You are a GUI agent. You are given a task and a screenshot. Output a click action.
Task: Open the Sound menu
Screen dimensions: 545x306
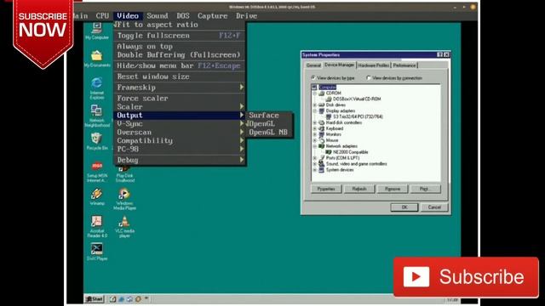coord(157,15)
